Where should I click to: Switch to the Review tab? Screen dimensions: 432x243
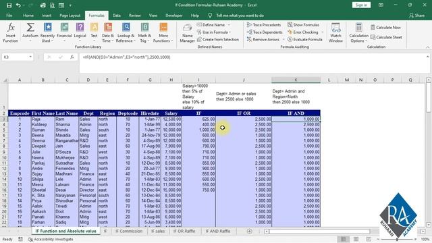click(135, 16)
